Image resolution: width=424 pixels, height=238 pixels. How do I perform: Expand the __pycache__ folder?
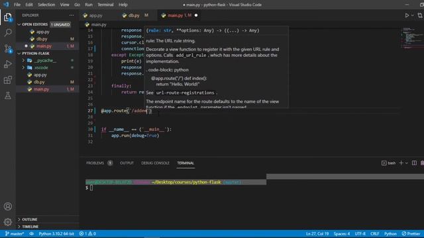pyautogui.click(x=45, y=60)
